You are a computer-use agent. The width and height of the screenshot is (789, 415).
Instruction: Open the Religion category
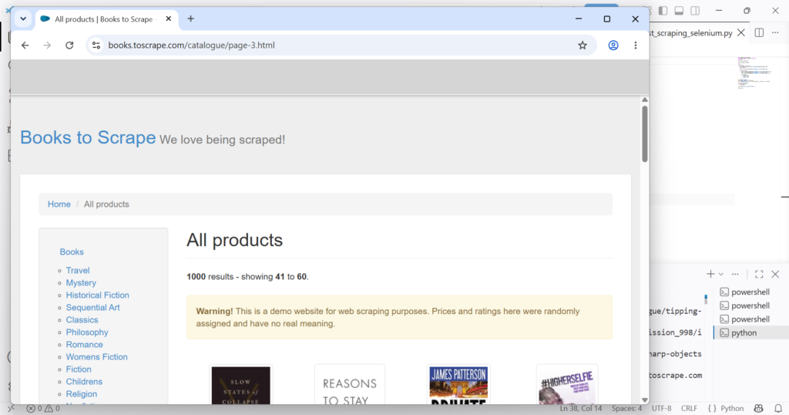coord(82,394)
